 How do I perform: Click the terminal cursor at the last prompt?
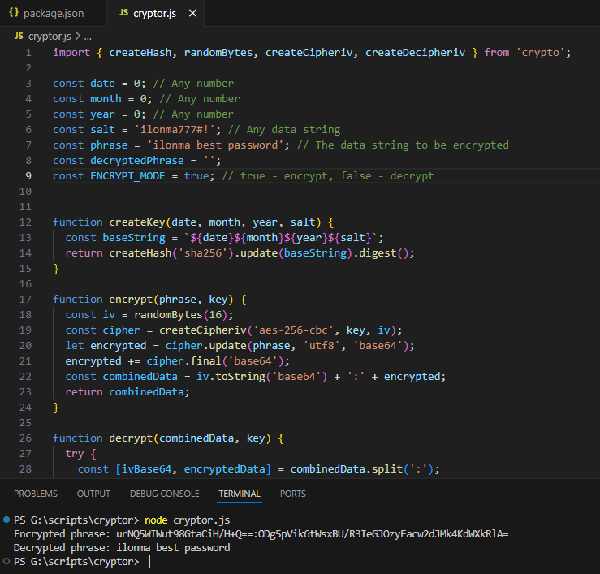click(147, 562)
